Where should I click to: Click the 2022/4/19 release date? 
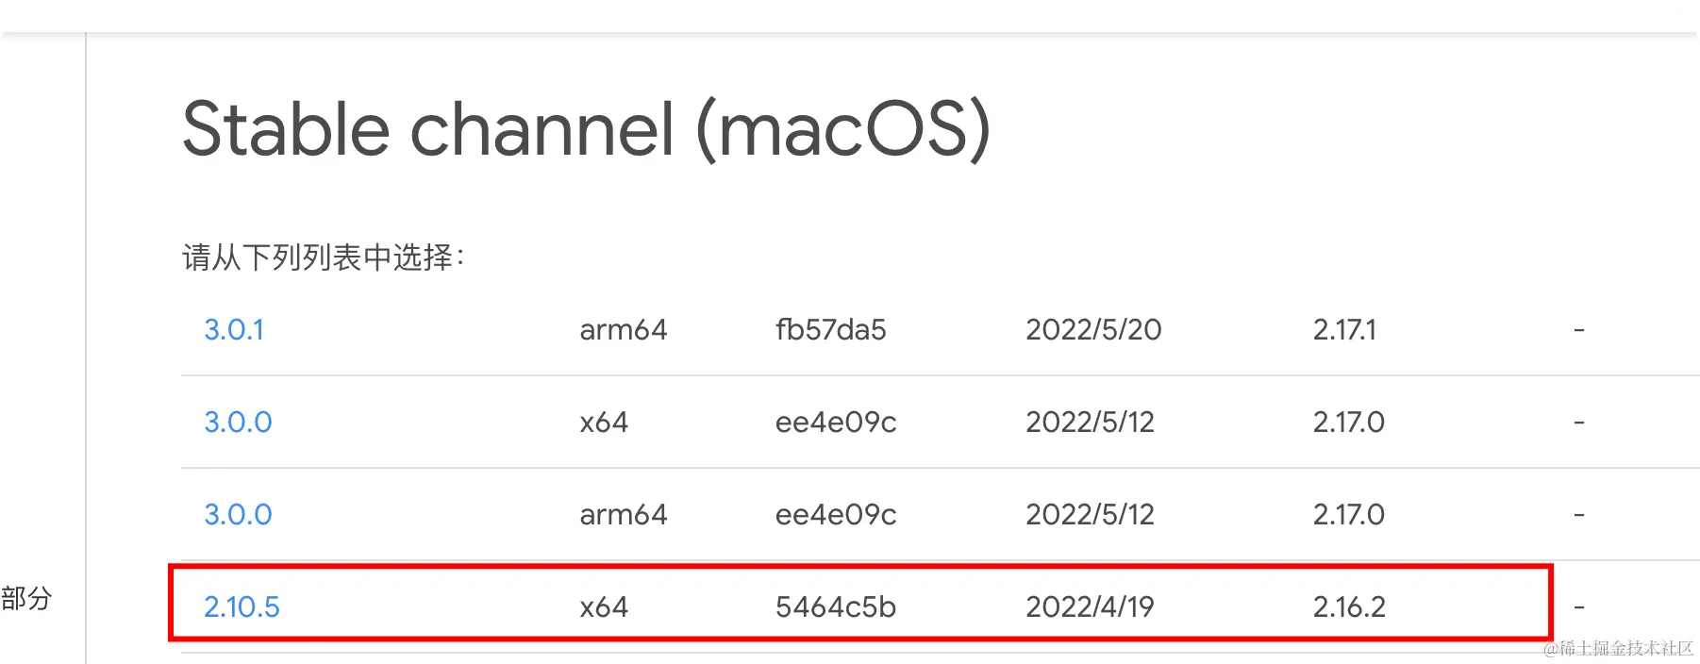pos(1090,607)
